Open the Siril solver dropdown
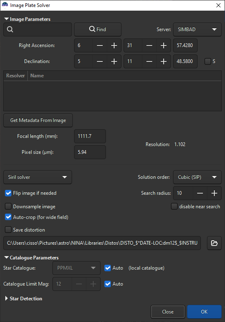225x322 pixels. point(38,177)
